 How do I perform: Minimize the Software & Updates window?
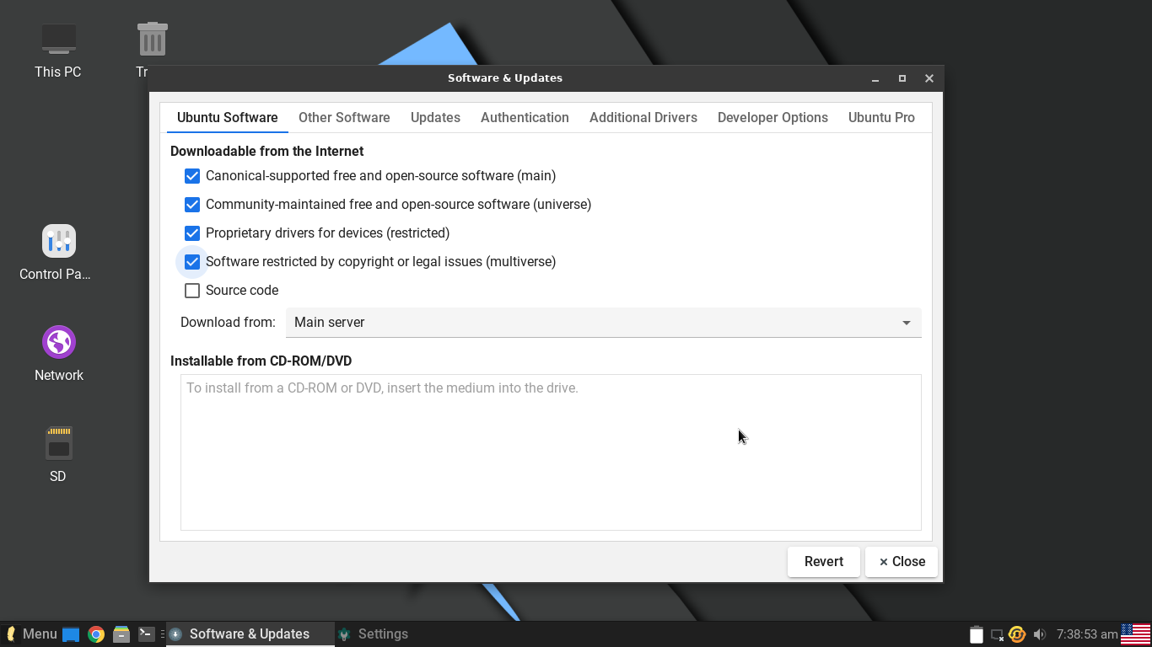click(875, 78)
